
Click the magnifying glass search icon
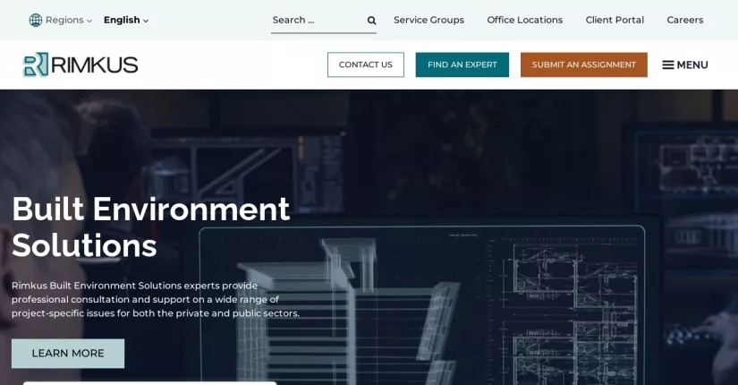[371, 21]
